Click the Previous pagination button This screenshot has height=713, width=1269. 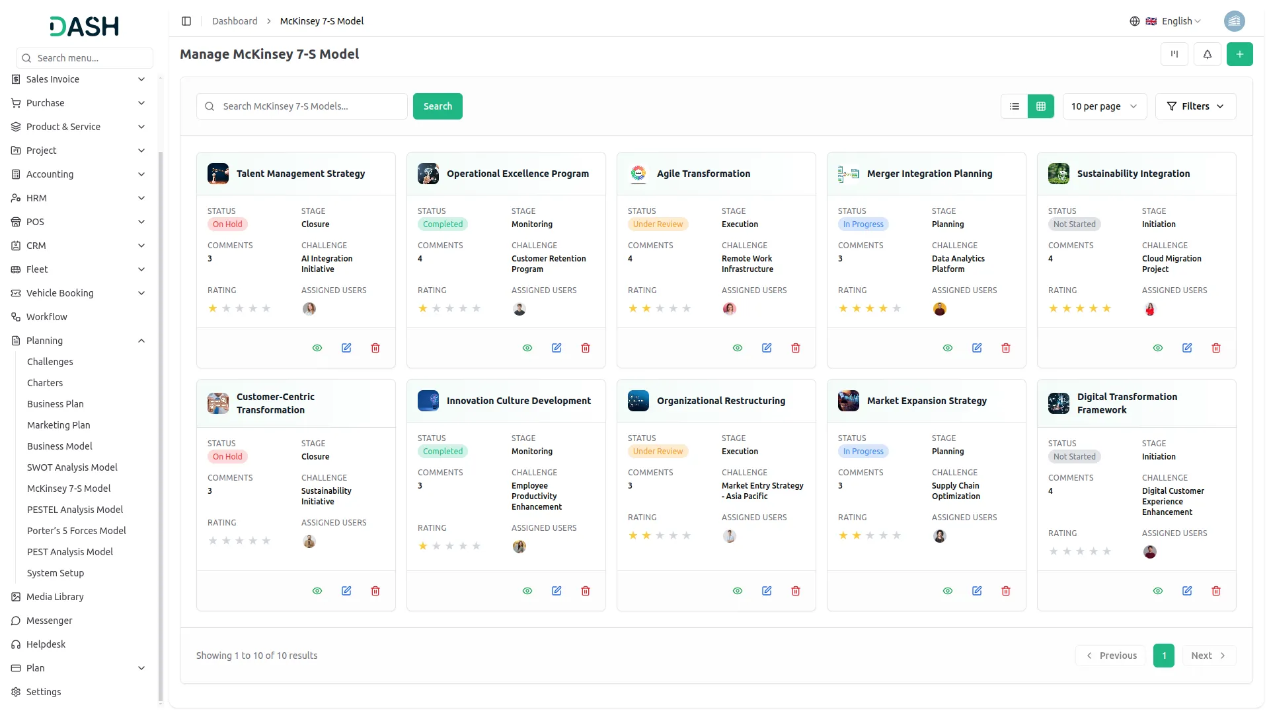(x=1110, y=656)
